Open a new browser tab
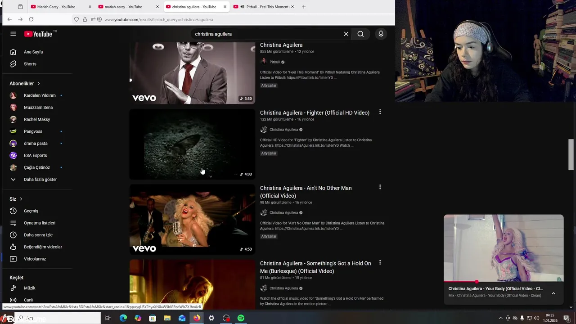 pos(304,7)
